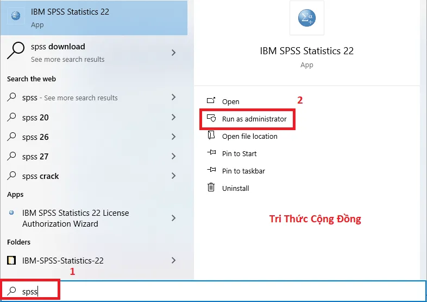
Task: Click Open in the app actions list
Action: click(231, 101)
